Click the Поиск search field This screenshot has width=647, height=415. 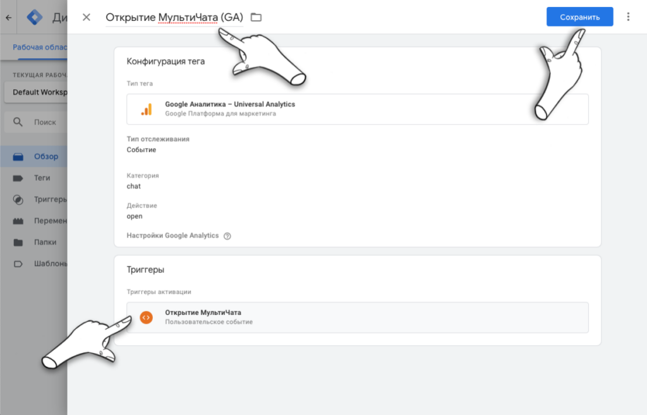45,122
